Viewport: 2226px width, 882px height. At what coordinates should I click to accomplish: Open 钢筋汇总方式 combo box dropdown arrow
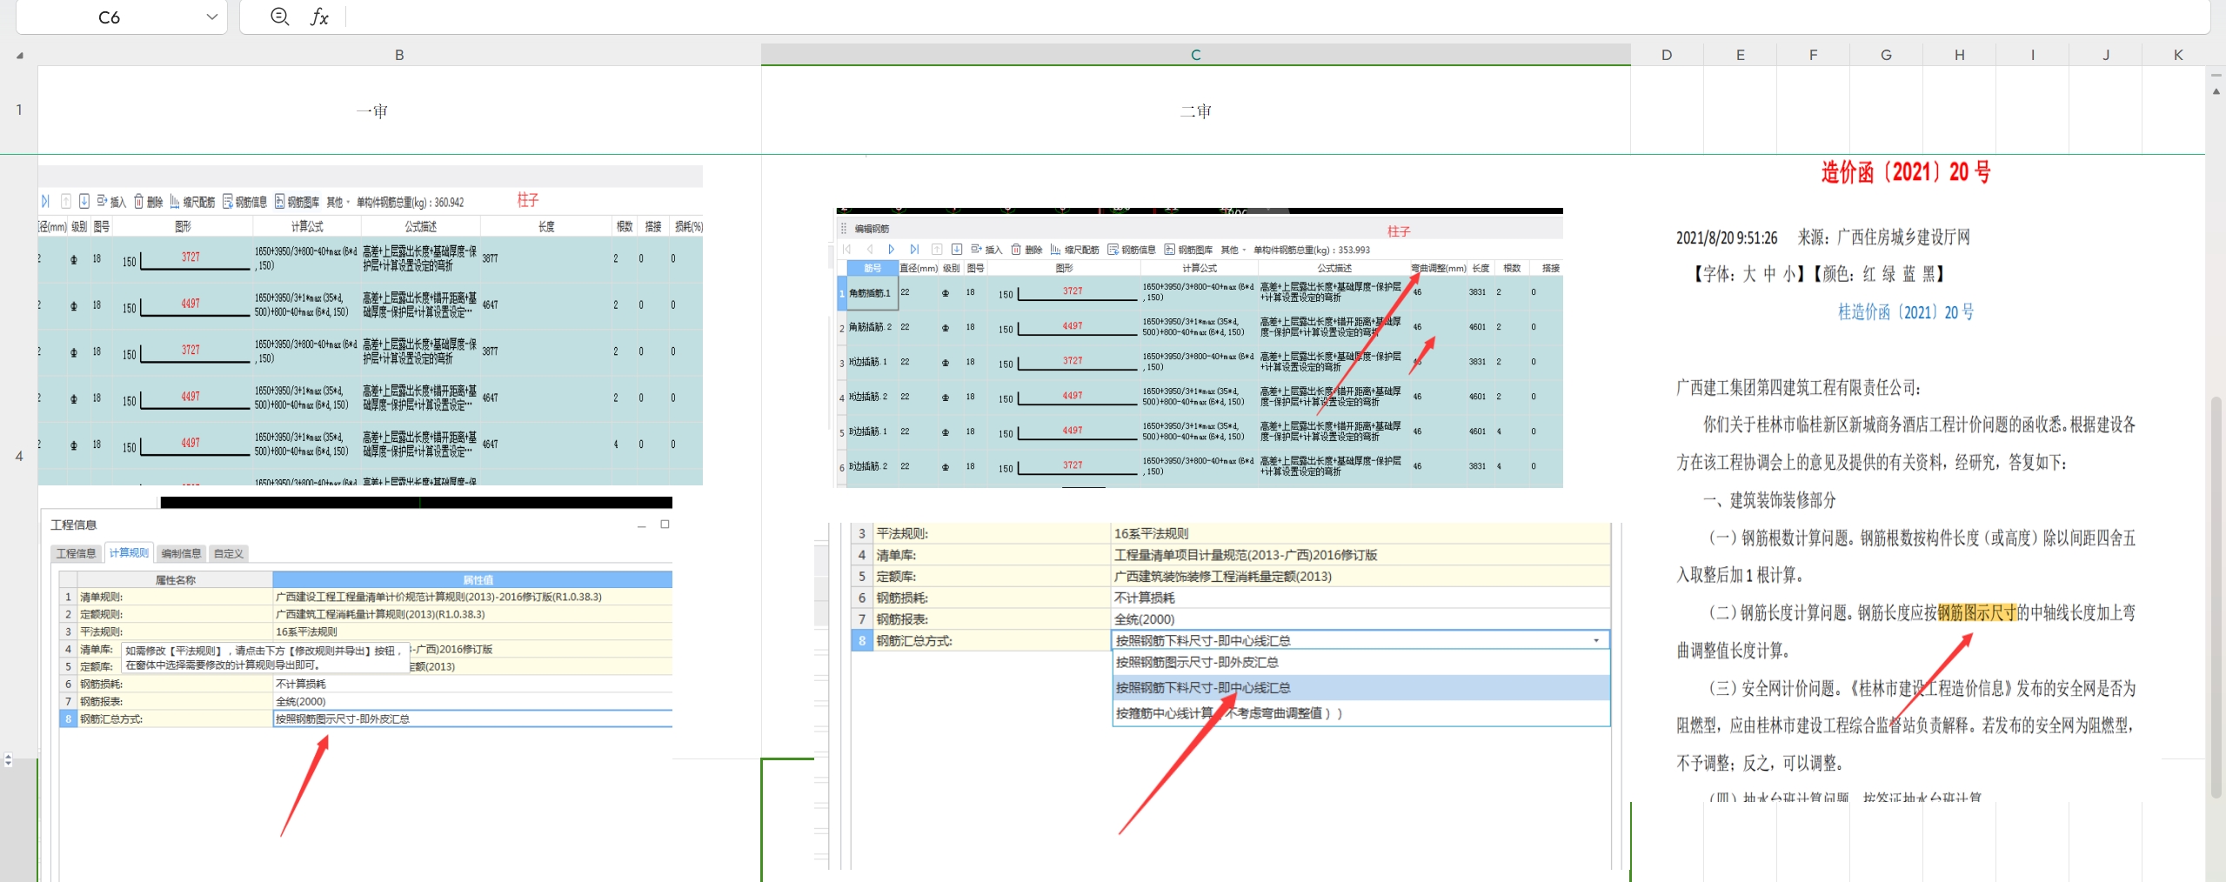[1596, 640]
